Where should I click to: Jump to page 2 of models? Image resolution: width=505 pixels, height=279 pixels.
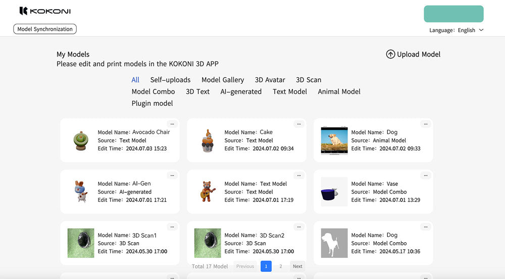pyautogui.click(x=281, y=266)
